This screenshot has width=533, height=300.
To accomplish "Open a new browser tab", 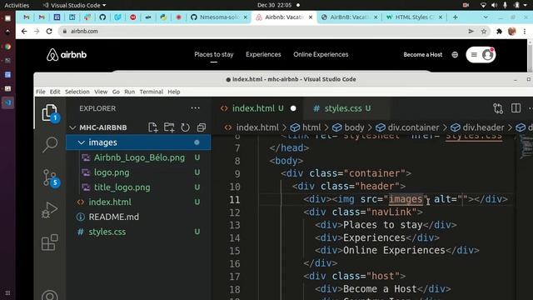I will click(456, 17).
